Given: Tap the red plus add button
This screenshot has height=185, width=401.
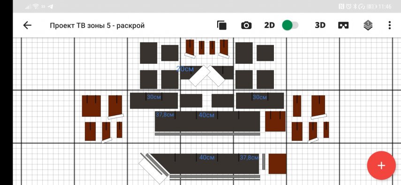Looking at the screenshot, I should [381, 165].
